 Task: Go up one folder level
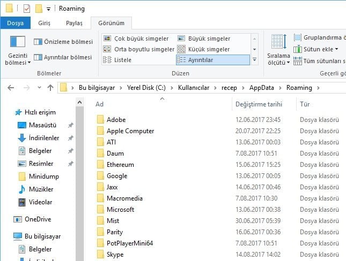[50, 88]
